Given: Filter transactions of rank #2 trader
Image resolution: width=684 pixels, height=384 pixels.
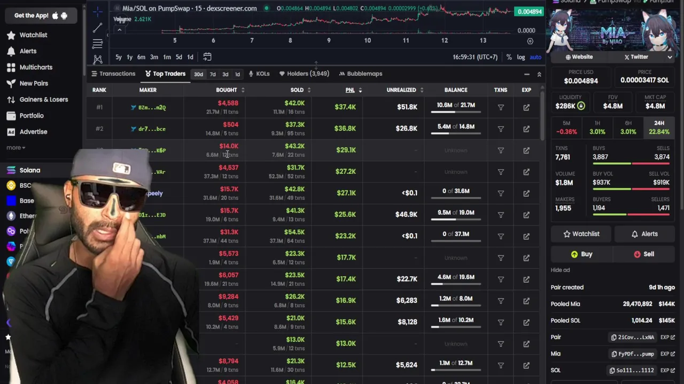Looking at the screenshot, I should pyautogui.click(x=501, y=129).
